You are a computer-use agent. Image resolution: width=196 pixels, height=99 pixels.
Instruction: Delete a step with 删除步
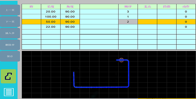coord(10,45)
